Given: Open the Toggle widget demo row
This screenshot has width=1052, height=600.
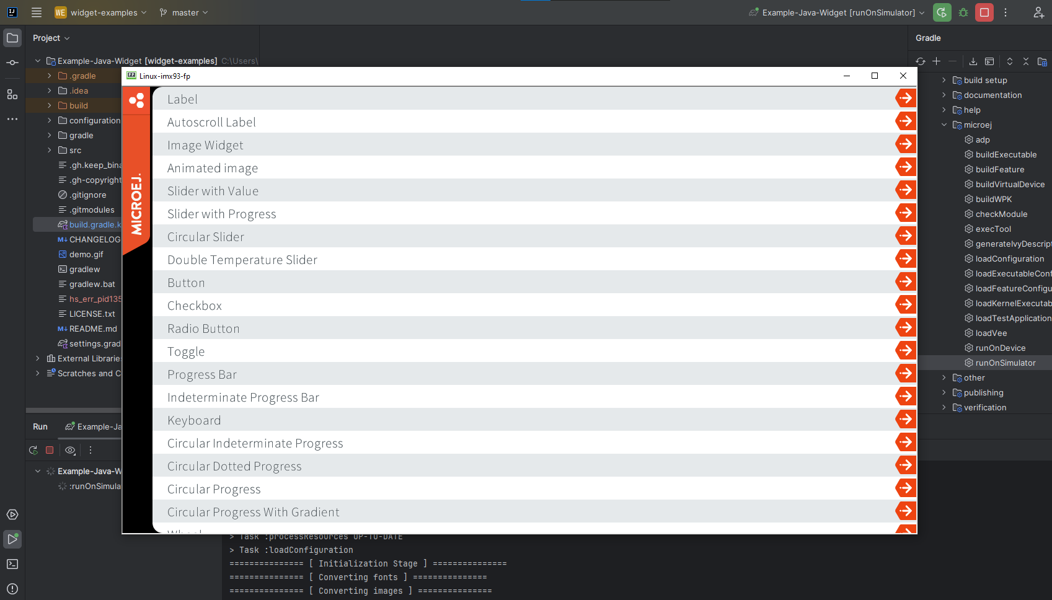Looking at the screenshot, I should (186, 351).
